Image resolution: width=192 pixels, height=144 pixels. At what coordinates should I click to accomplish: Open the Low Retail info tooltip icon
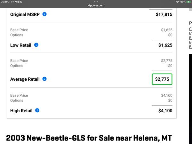point(36,45)
